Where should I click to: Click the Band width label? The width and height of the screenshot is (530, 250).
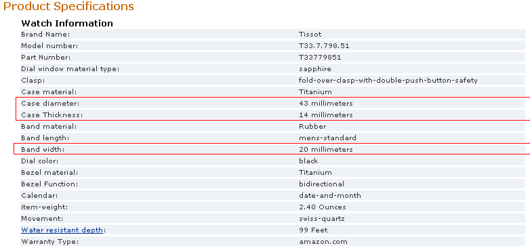pos(43,149)
